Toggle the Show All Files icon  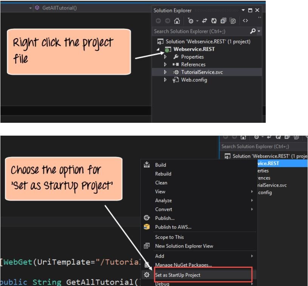(x=233, y=21)
